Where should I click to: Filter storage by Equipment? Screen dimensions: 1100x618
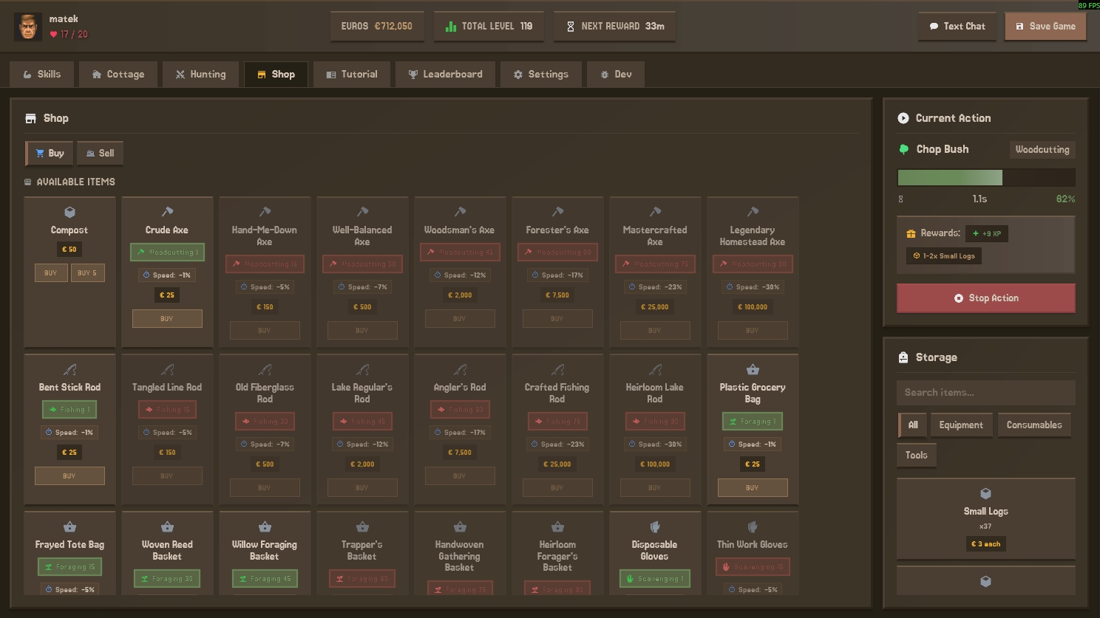coord(960,425)
